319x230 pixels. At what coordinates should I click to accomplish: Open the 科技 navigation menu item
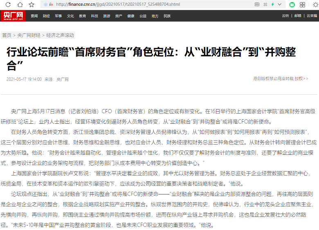(x=94, y=16)
